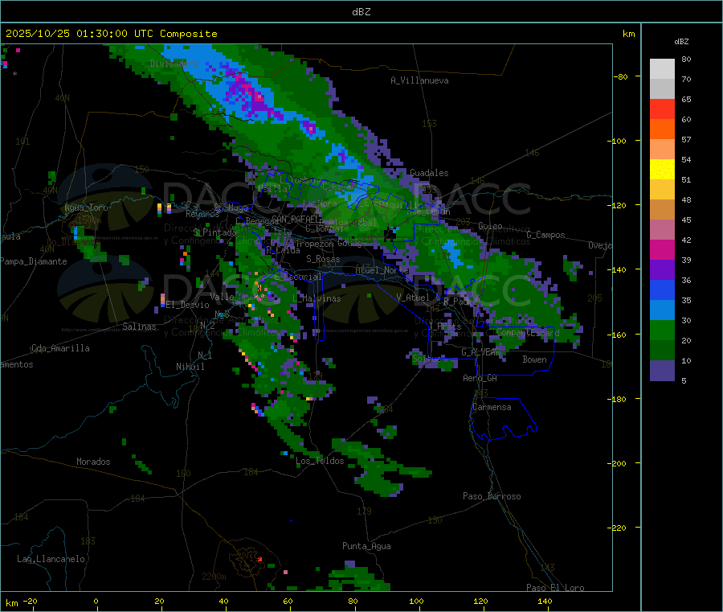Click the Goico label
The image size is (723, 612).
point(490,226)
